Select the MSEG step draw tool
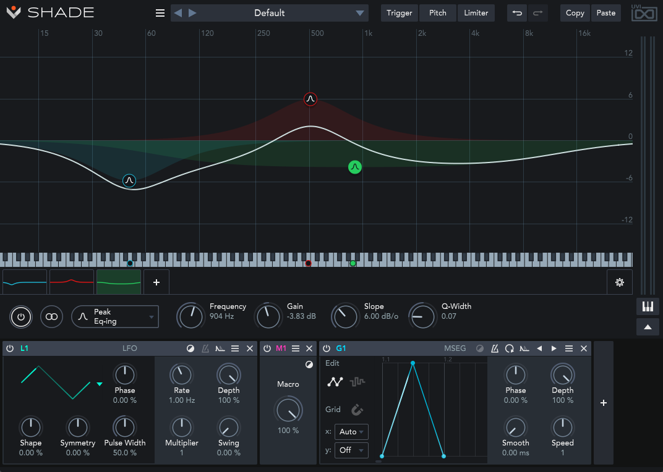The height and width of the screenshot is (472, 663). click(357, 382)
